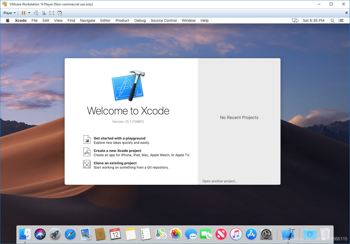The width and height of the screenshot is (350, 244).
Task: Open the Product menu in Xcode
Action: pos(122,20)
